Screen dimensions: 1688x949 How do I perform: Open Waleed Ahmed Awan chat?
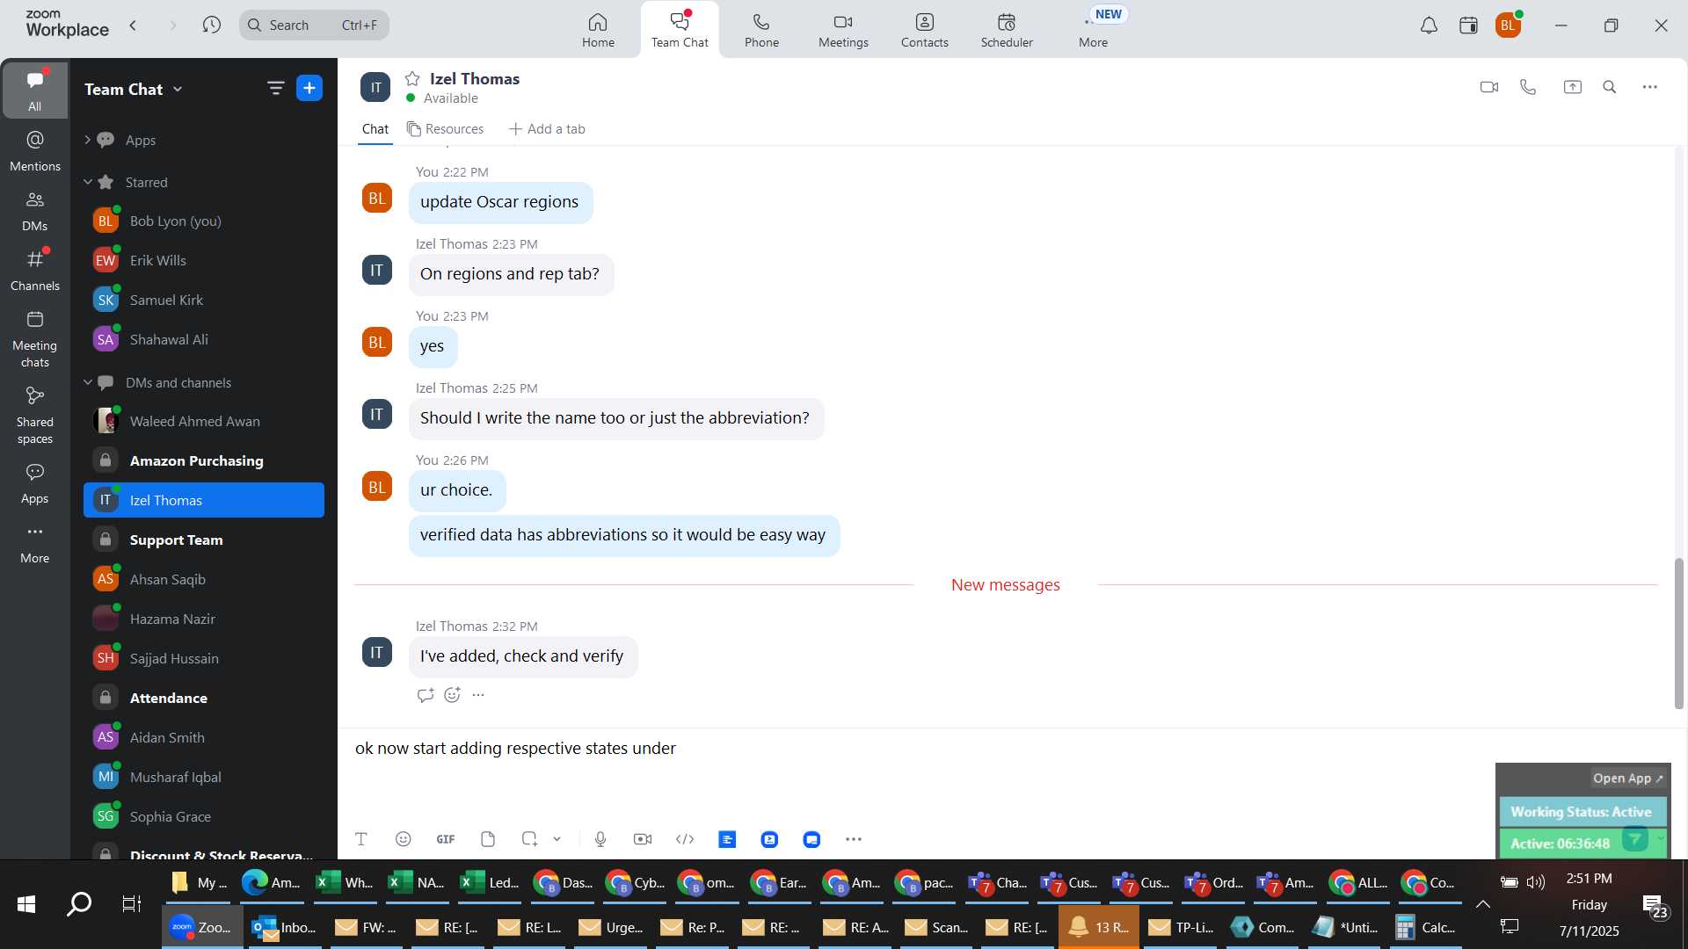click(203, 421)
